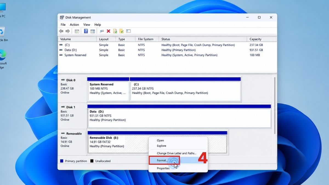
Task: Select the System Reserved 100 MB partition block
Action: tap(108, 89)
